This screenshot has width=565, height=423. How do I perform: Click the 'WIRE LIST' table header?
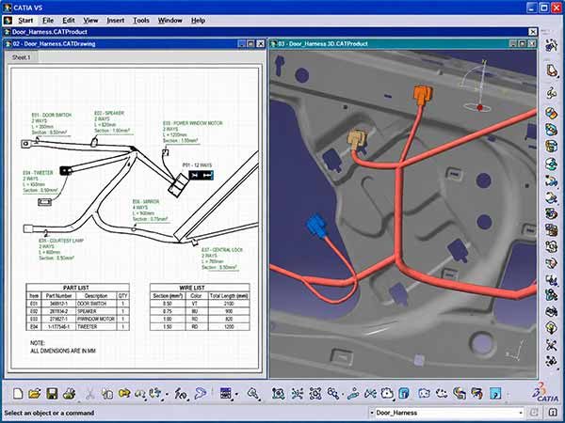coord(192,288)
